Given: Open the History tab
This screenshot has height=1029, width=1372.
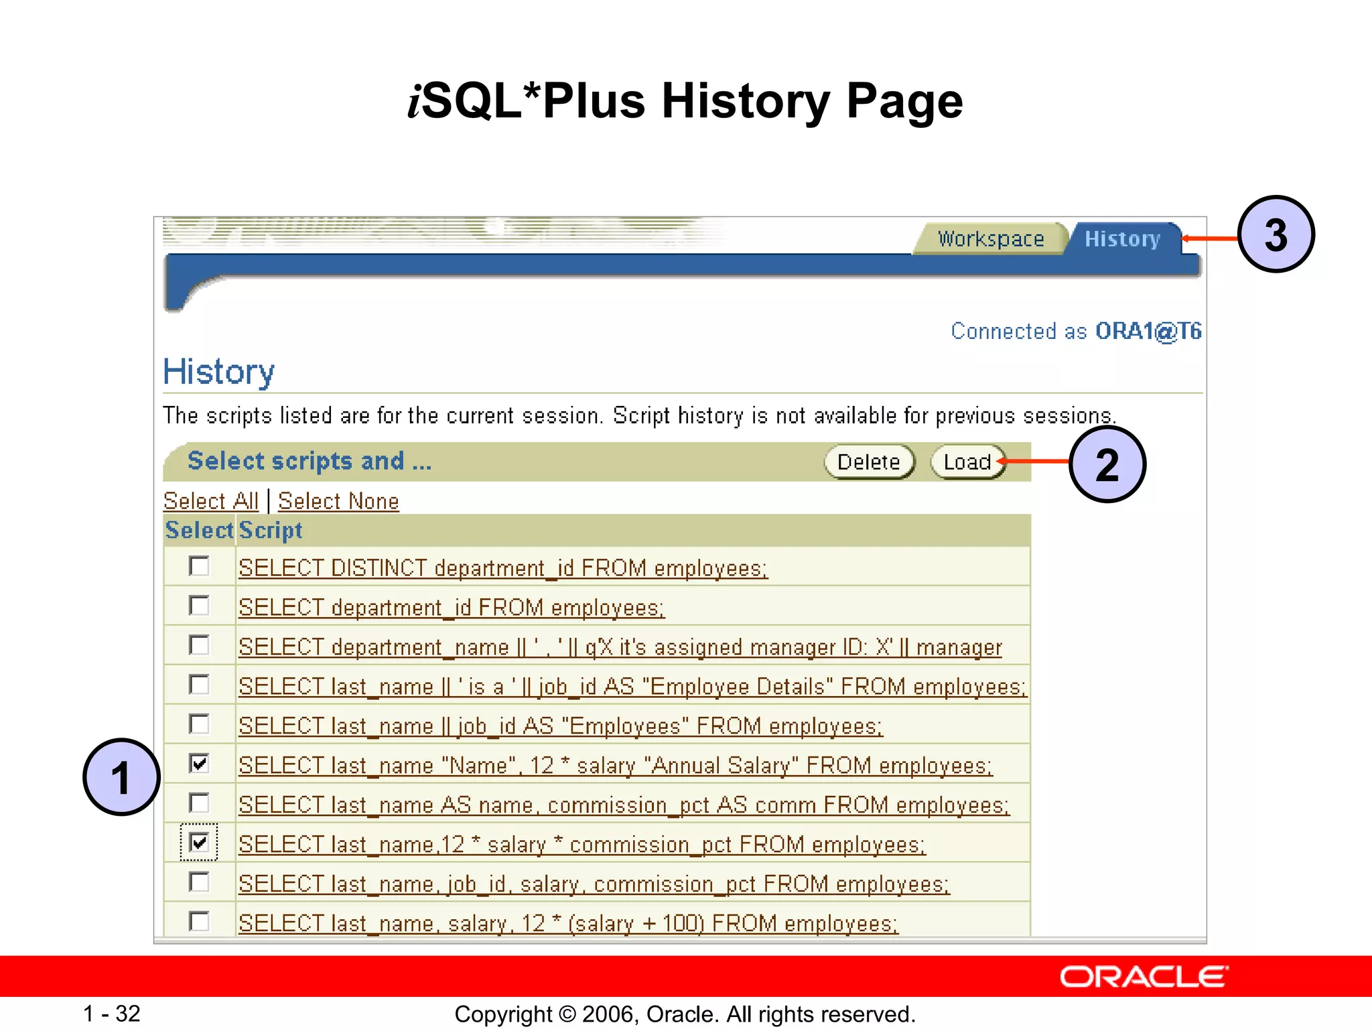Looking at the screenshot, I should tap(1122, 239).
